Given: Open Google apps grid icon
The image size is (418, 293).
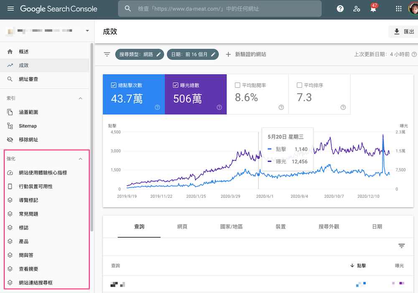Looking at the screenshot, I should point(398,9).
